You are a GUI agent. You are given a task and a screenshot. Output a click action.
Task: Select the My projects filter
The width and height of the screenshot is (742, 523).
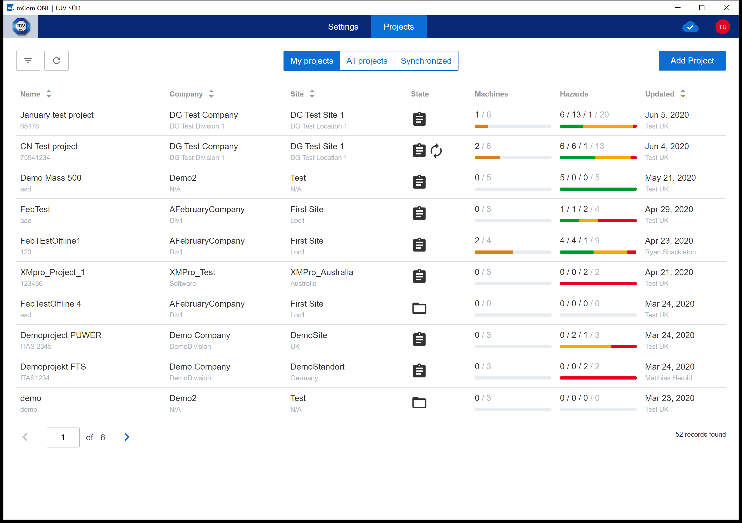(x=312, y=61)
